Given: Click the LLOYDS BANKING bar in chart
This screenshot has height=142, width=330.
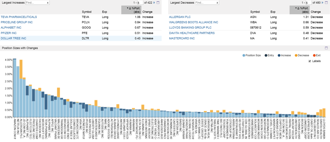Looking at the screenshot, I should pyautogui.click(x=324, y=113).
